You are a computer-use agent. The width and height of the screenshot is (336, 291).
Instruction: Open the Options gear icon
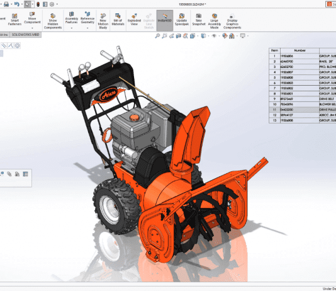pos(52,4)
